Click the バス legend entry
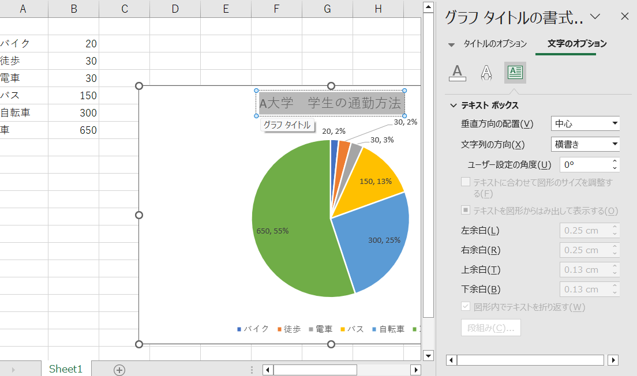 352,329
